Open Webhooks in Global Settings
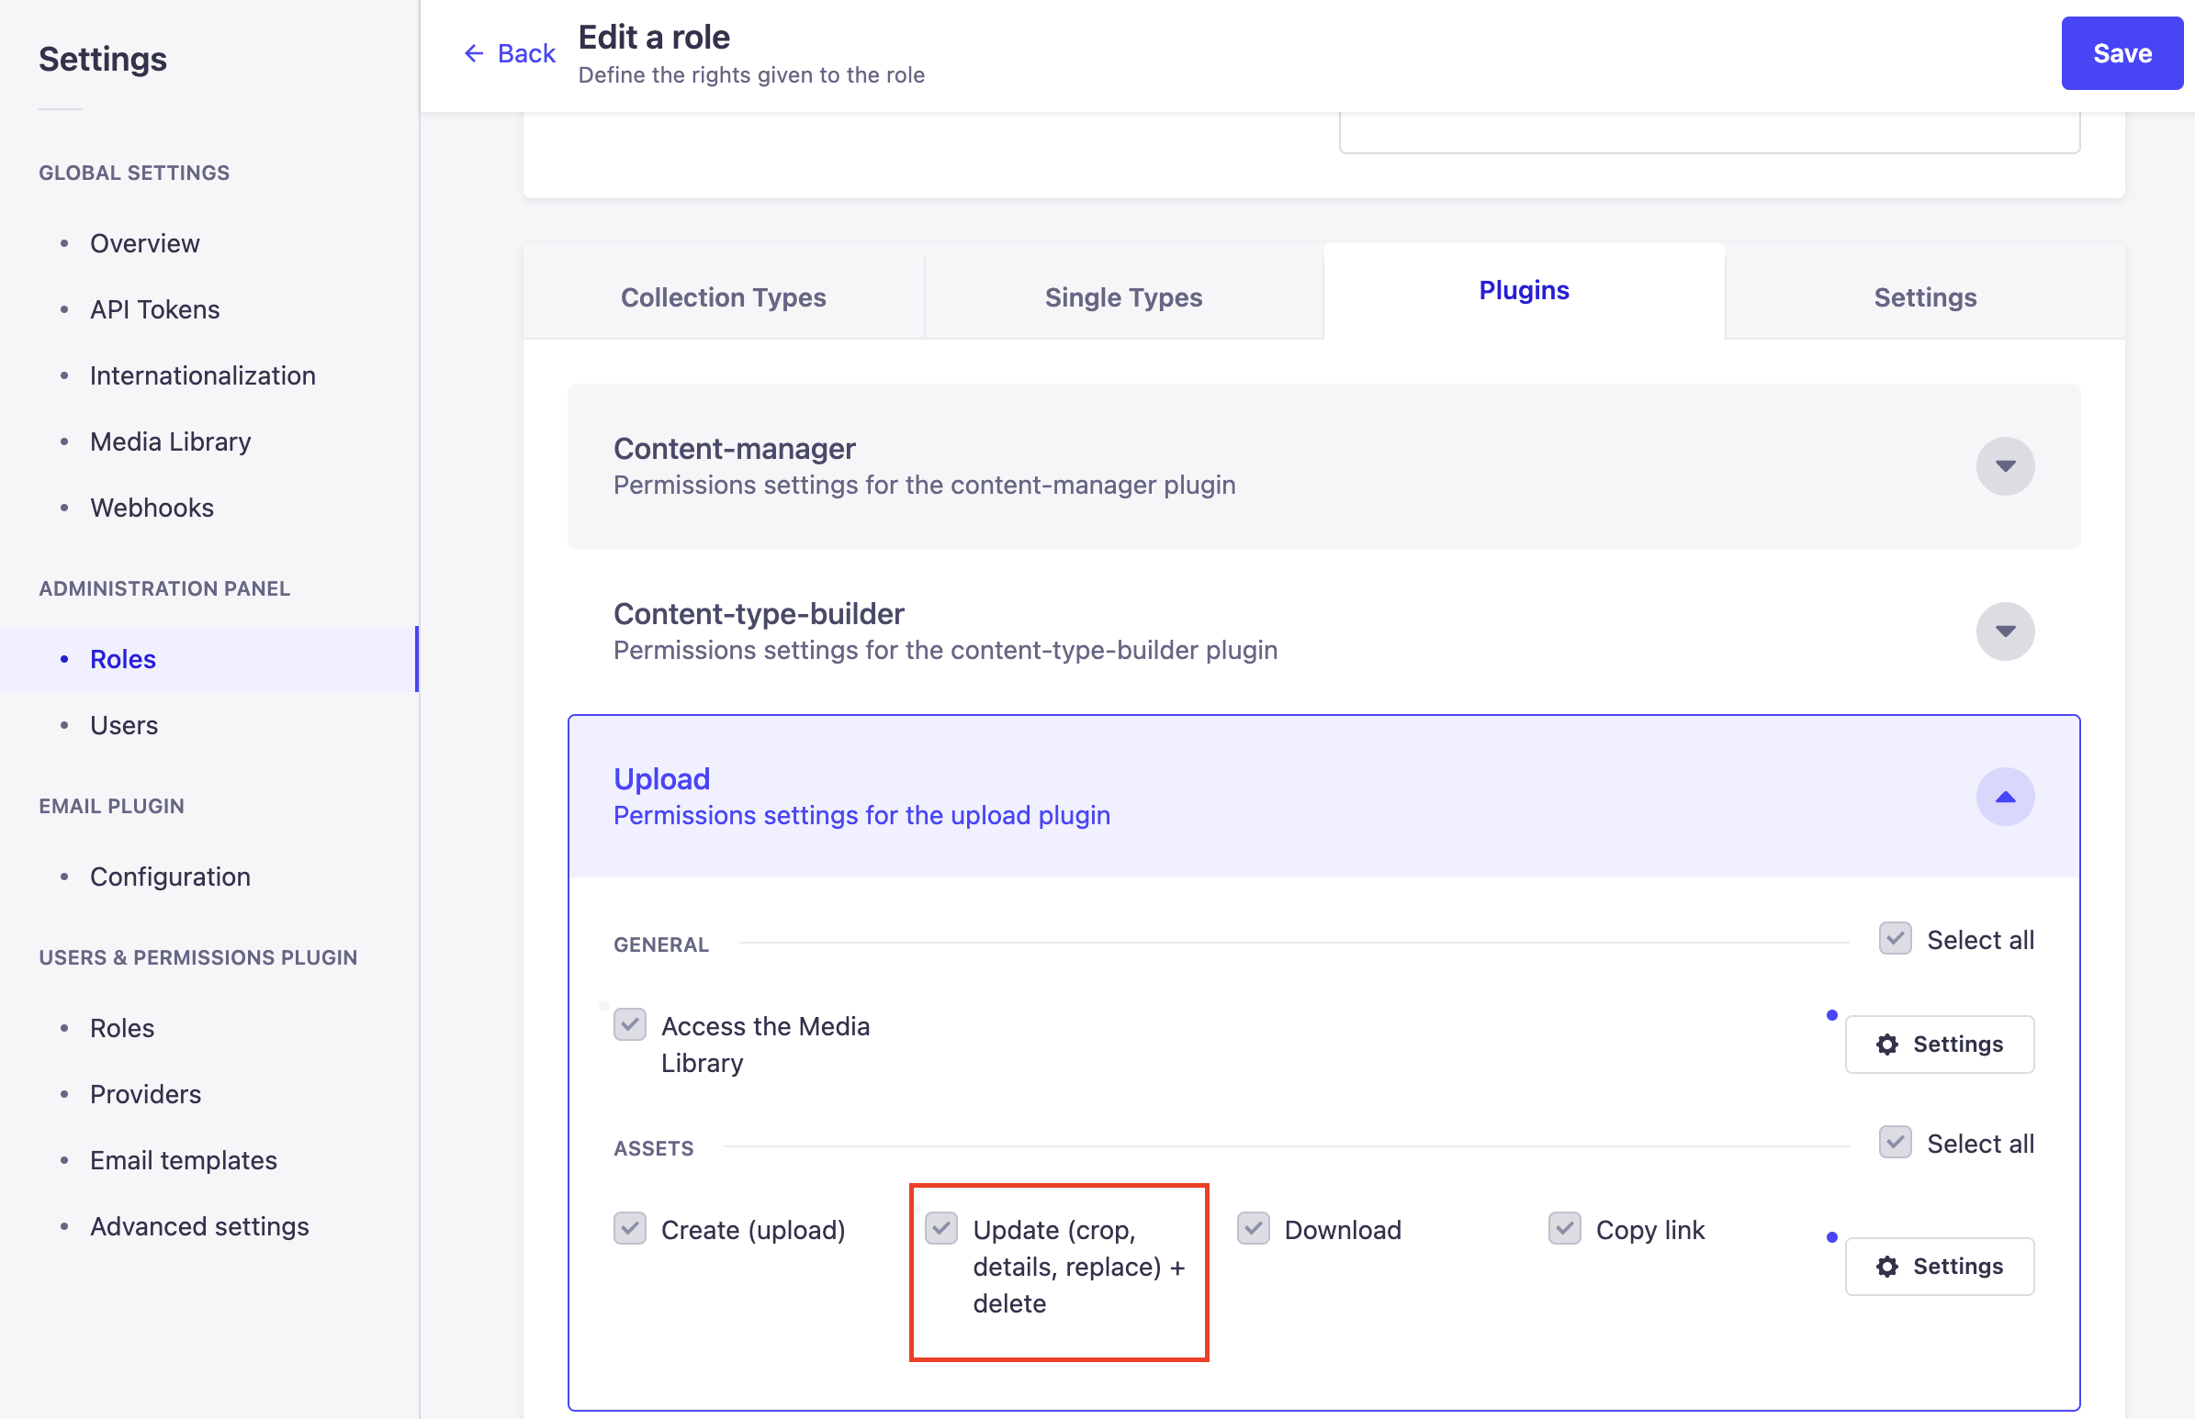 tap(152, 507)
